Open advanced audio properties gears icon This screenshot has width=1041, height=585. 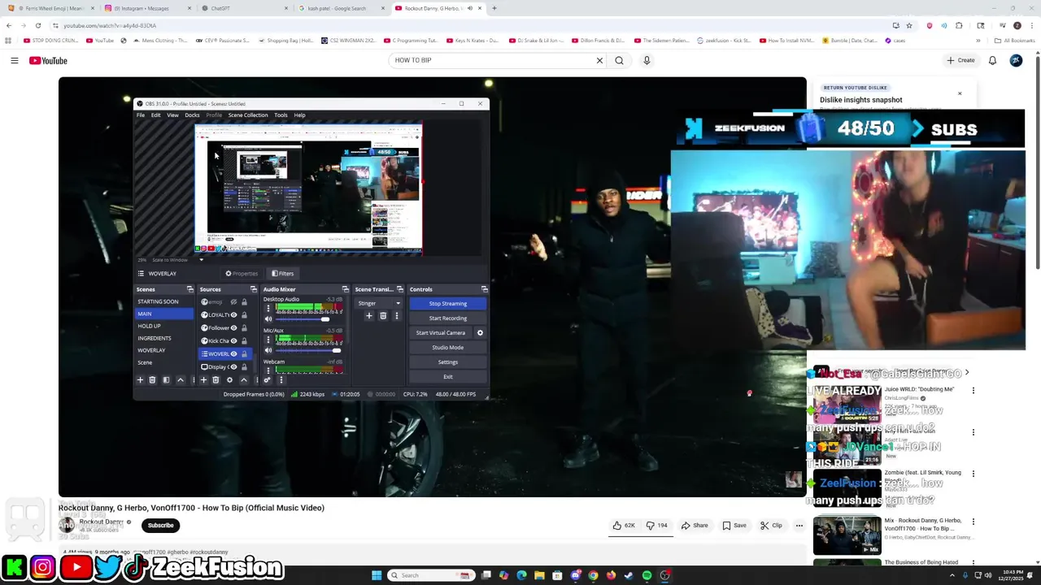point(267,379)
